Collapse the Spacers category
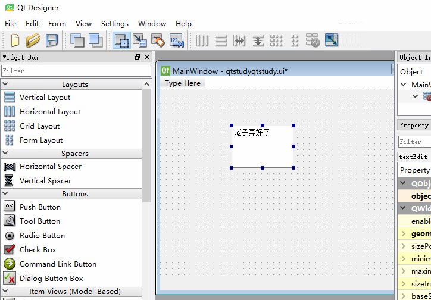431x300 pixels. tap(5, 153)
